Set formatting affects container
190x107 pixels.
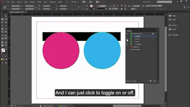pyautogui.click(x=3, y=56)
